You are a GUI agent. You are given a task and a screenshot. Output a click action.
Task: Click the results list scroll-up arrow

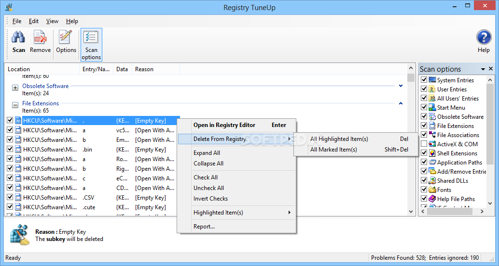pos(411,68)
